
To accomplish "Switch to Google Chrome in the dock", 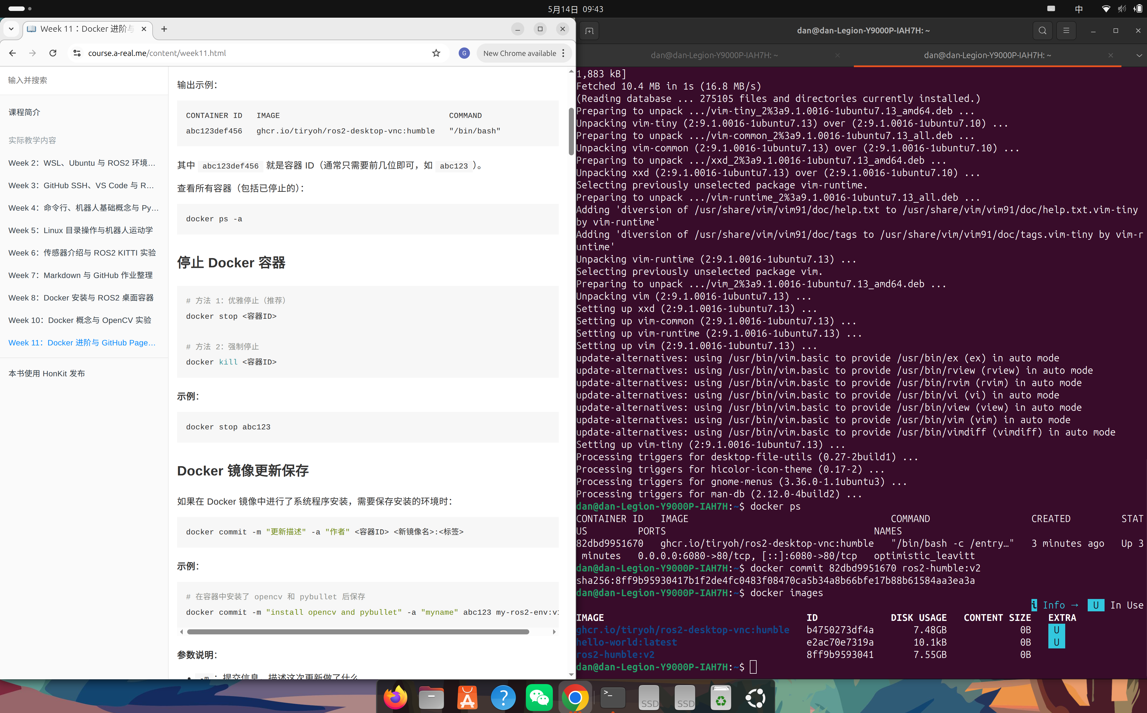I will click(x=575, y=698).
